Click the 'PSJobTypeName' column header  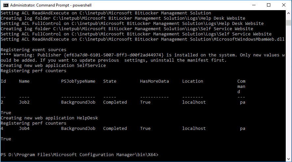(x=78, y=81)
